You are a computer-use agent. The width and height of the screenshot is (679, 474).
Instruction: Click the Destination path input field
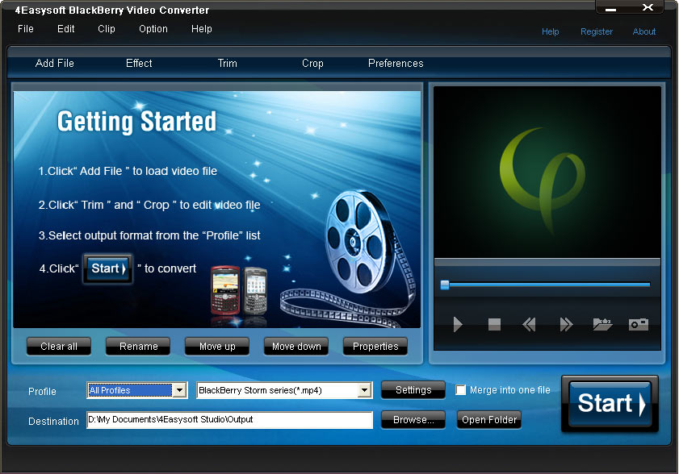(229, 421)
